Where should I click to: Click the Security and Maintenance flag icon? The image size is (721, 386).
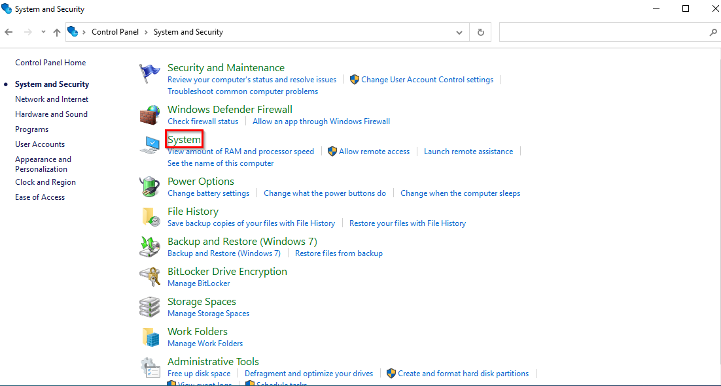149,73
